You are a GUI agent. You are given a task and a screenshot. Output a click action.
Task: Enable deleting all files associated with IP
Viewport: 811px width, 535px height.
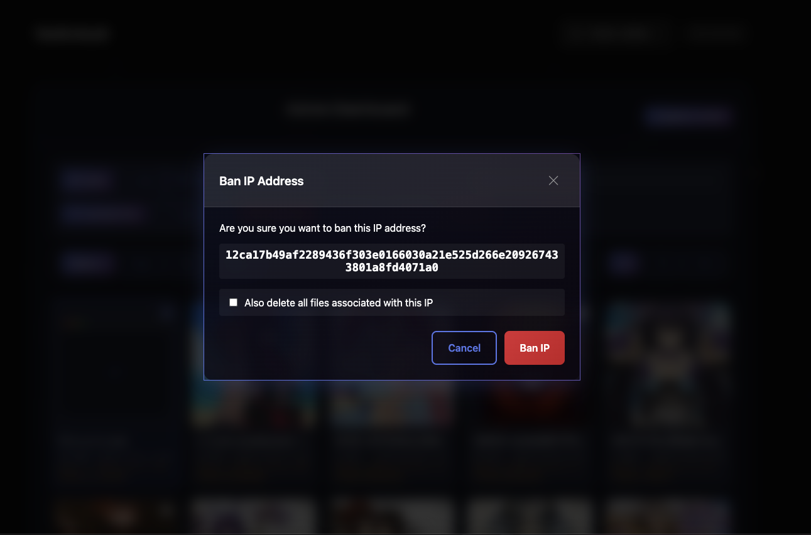click(x=234, y=303)
